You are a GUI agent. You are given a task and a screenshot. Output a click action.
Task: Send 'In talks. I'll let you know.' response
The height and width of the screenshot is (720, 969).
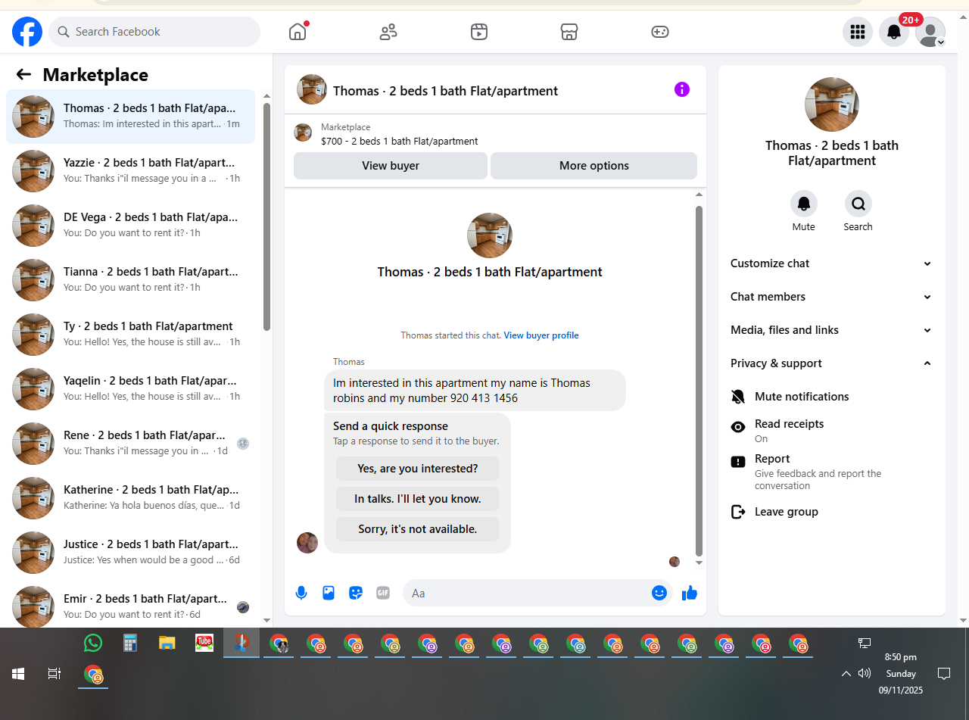point(418,499)
